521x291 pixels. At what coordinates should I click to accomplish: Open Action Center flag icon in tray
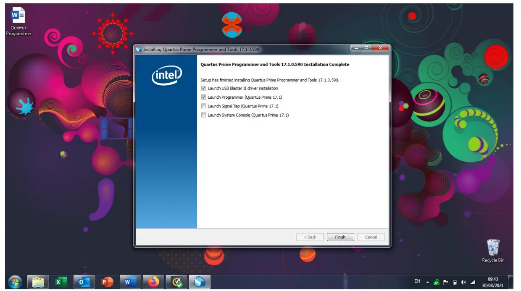point(446,282)
